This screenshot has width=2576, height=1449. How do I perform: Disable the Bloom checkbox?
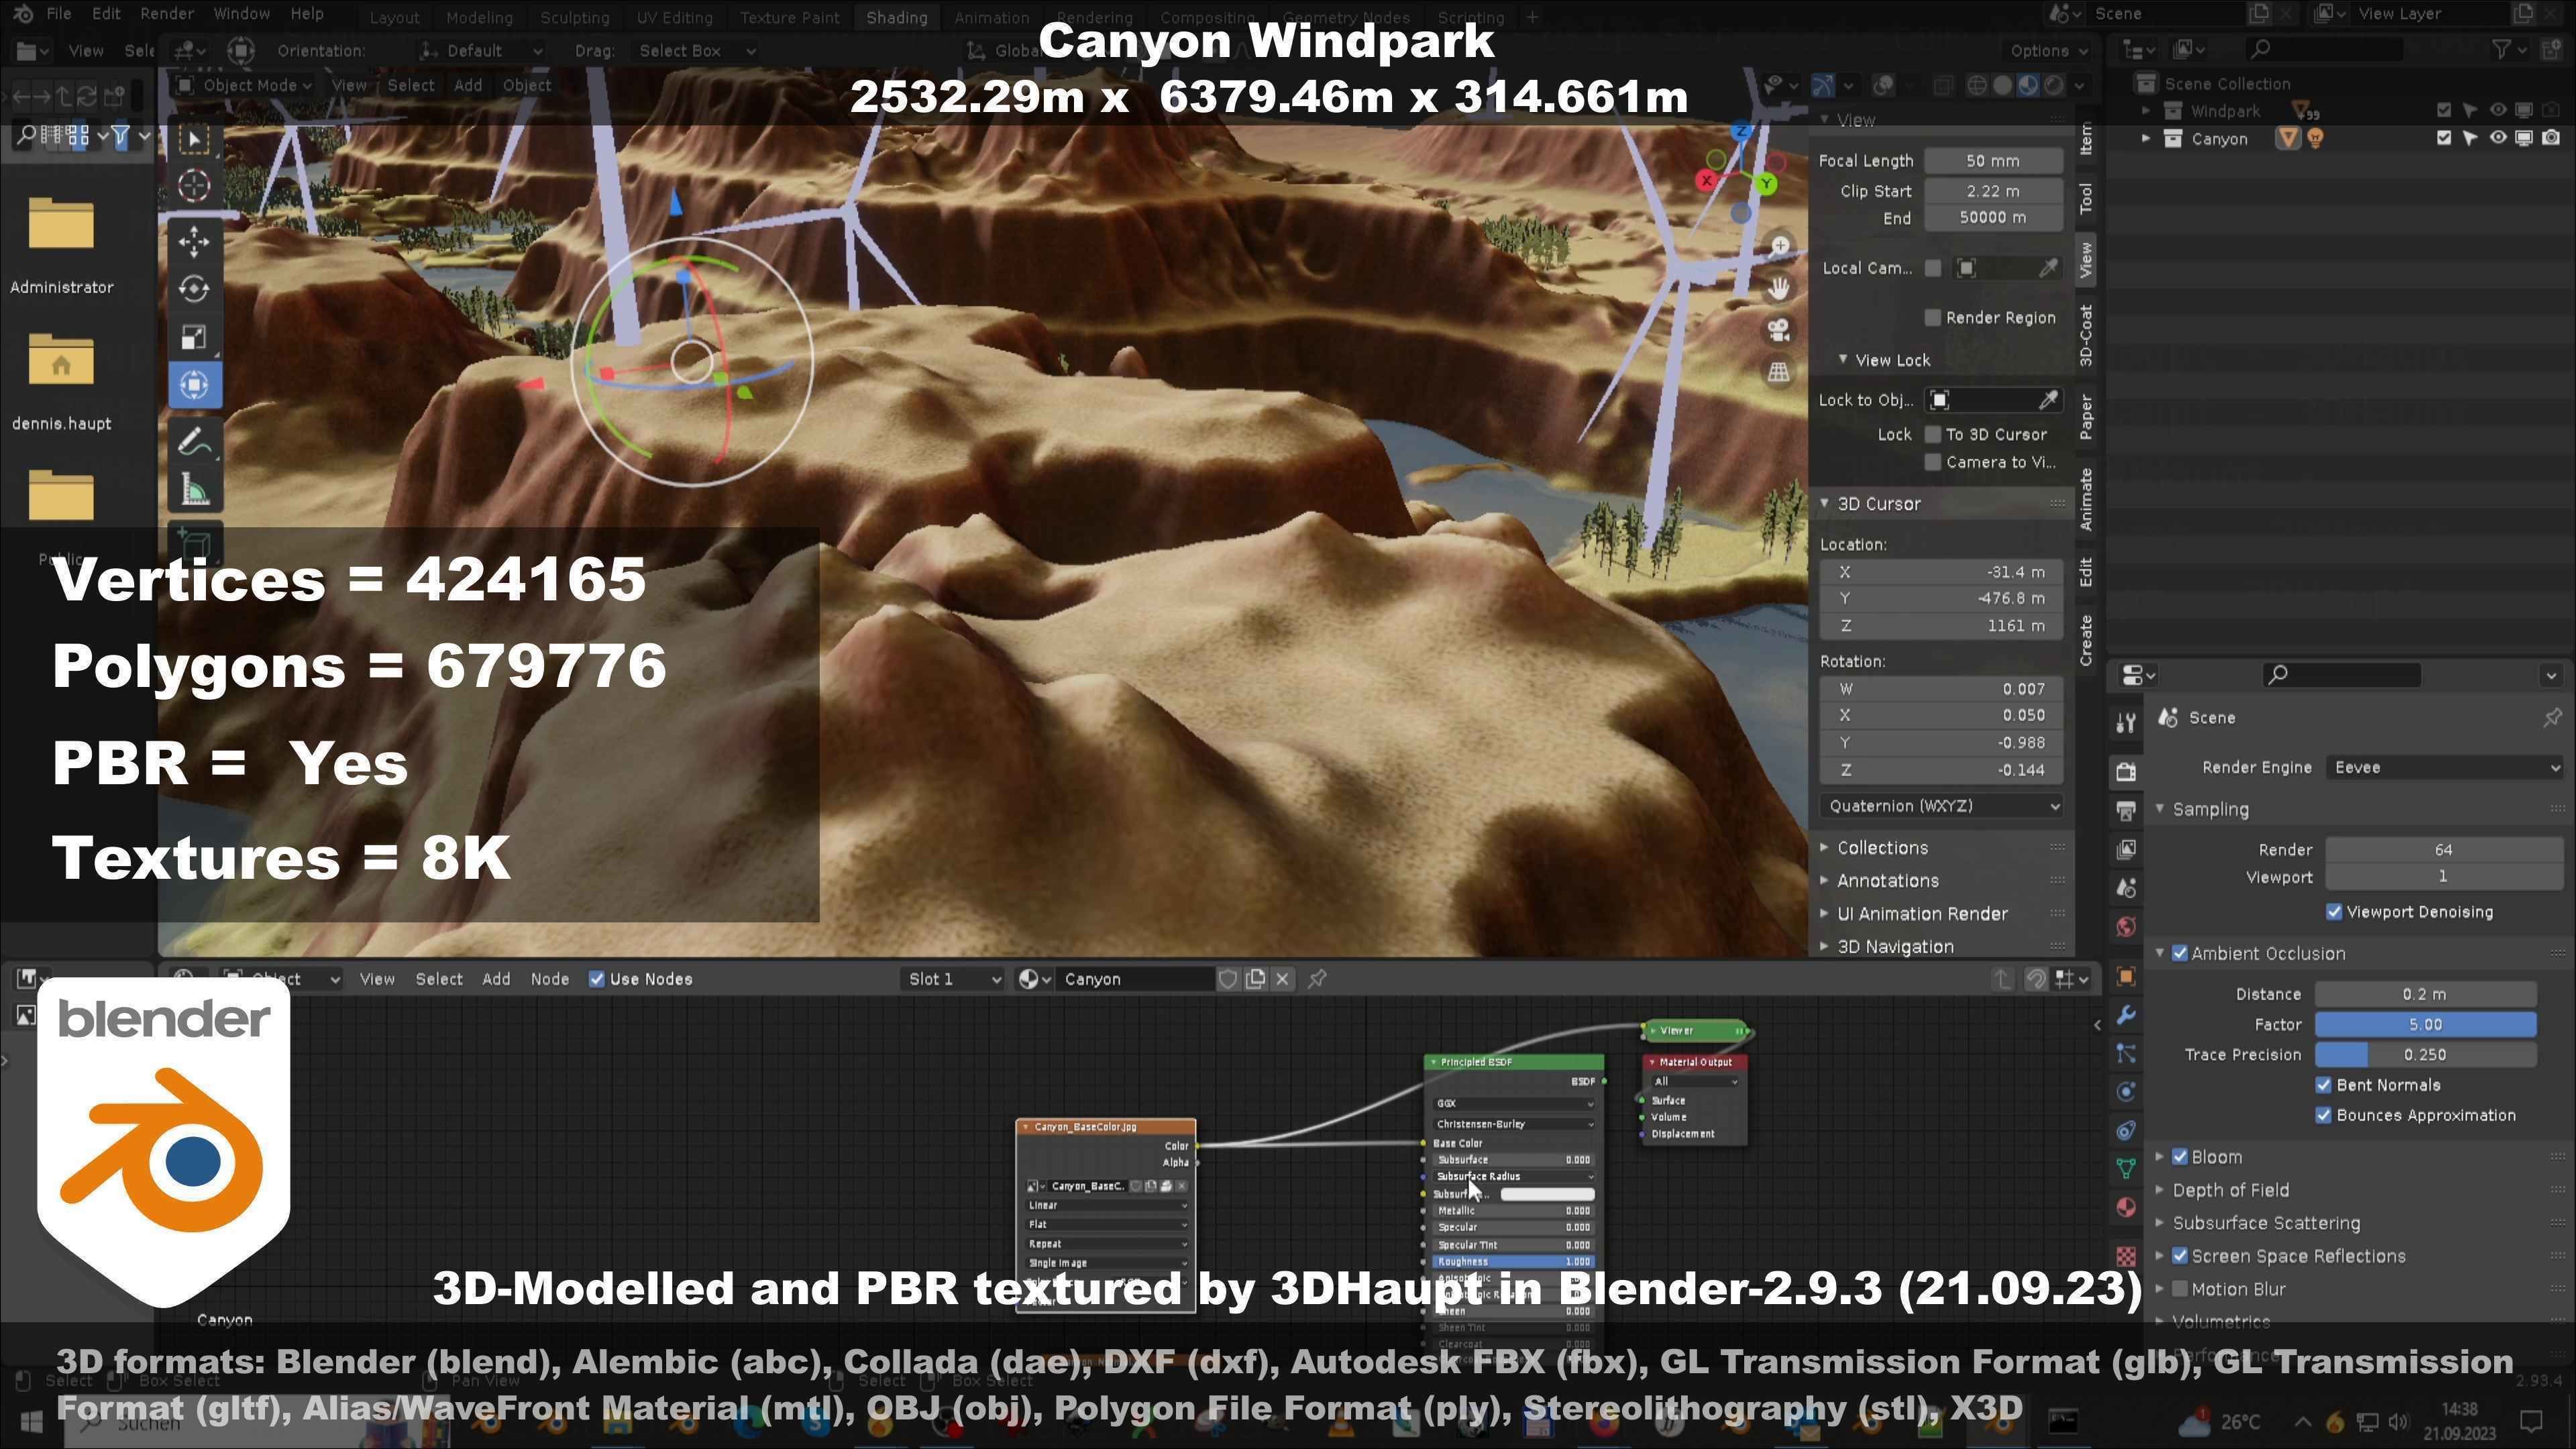[2180, 1157]
